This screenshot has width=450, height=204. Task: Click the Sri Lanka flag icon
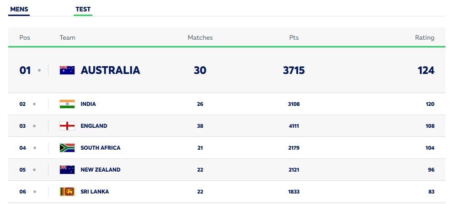click(67, 192)
